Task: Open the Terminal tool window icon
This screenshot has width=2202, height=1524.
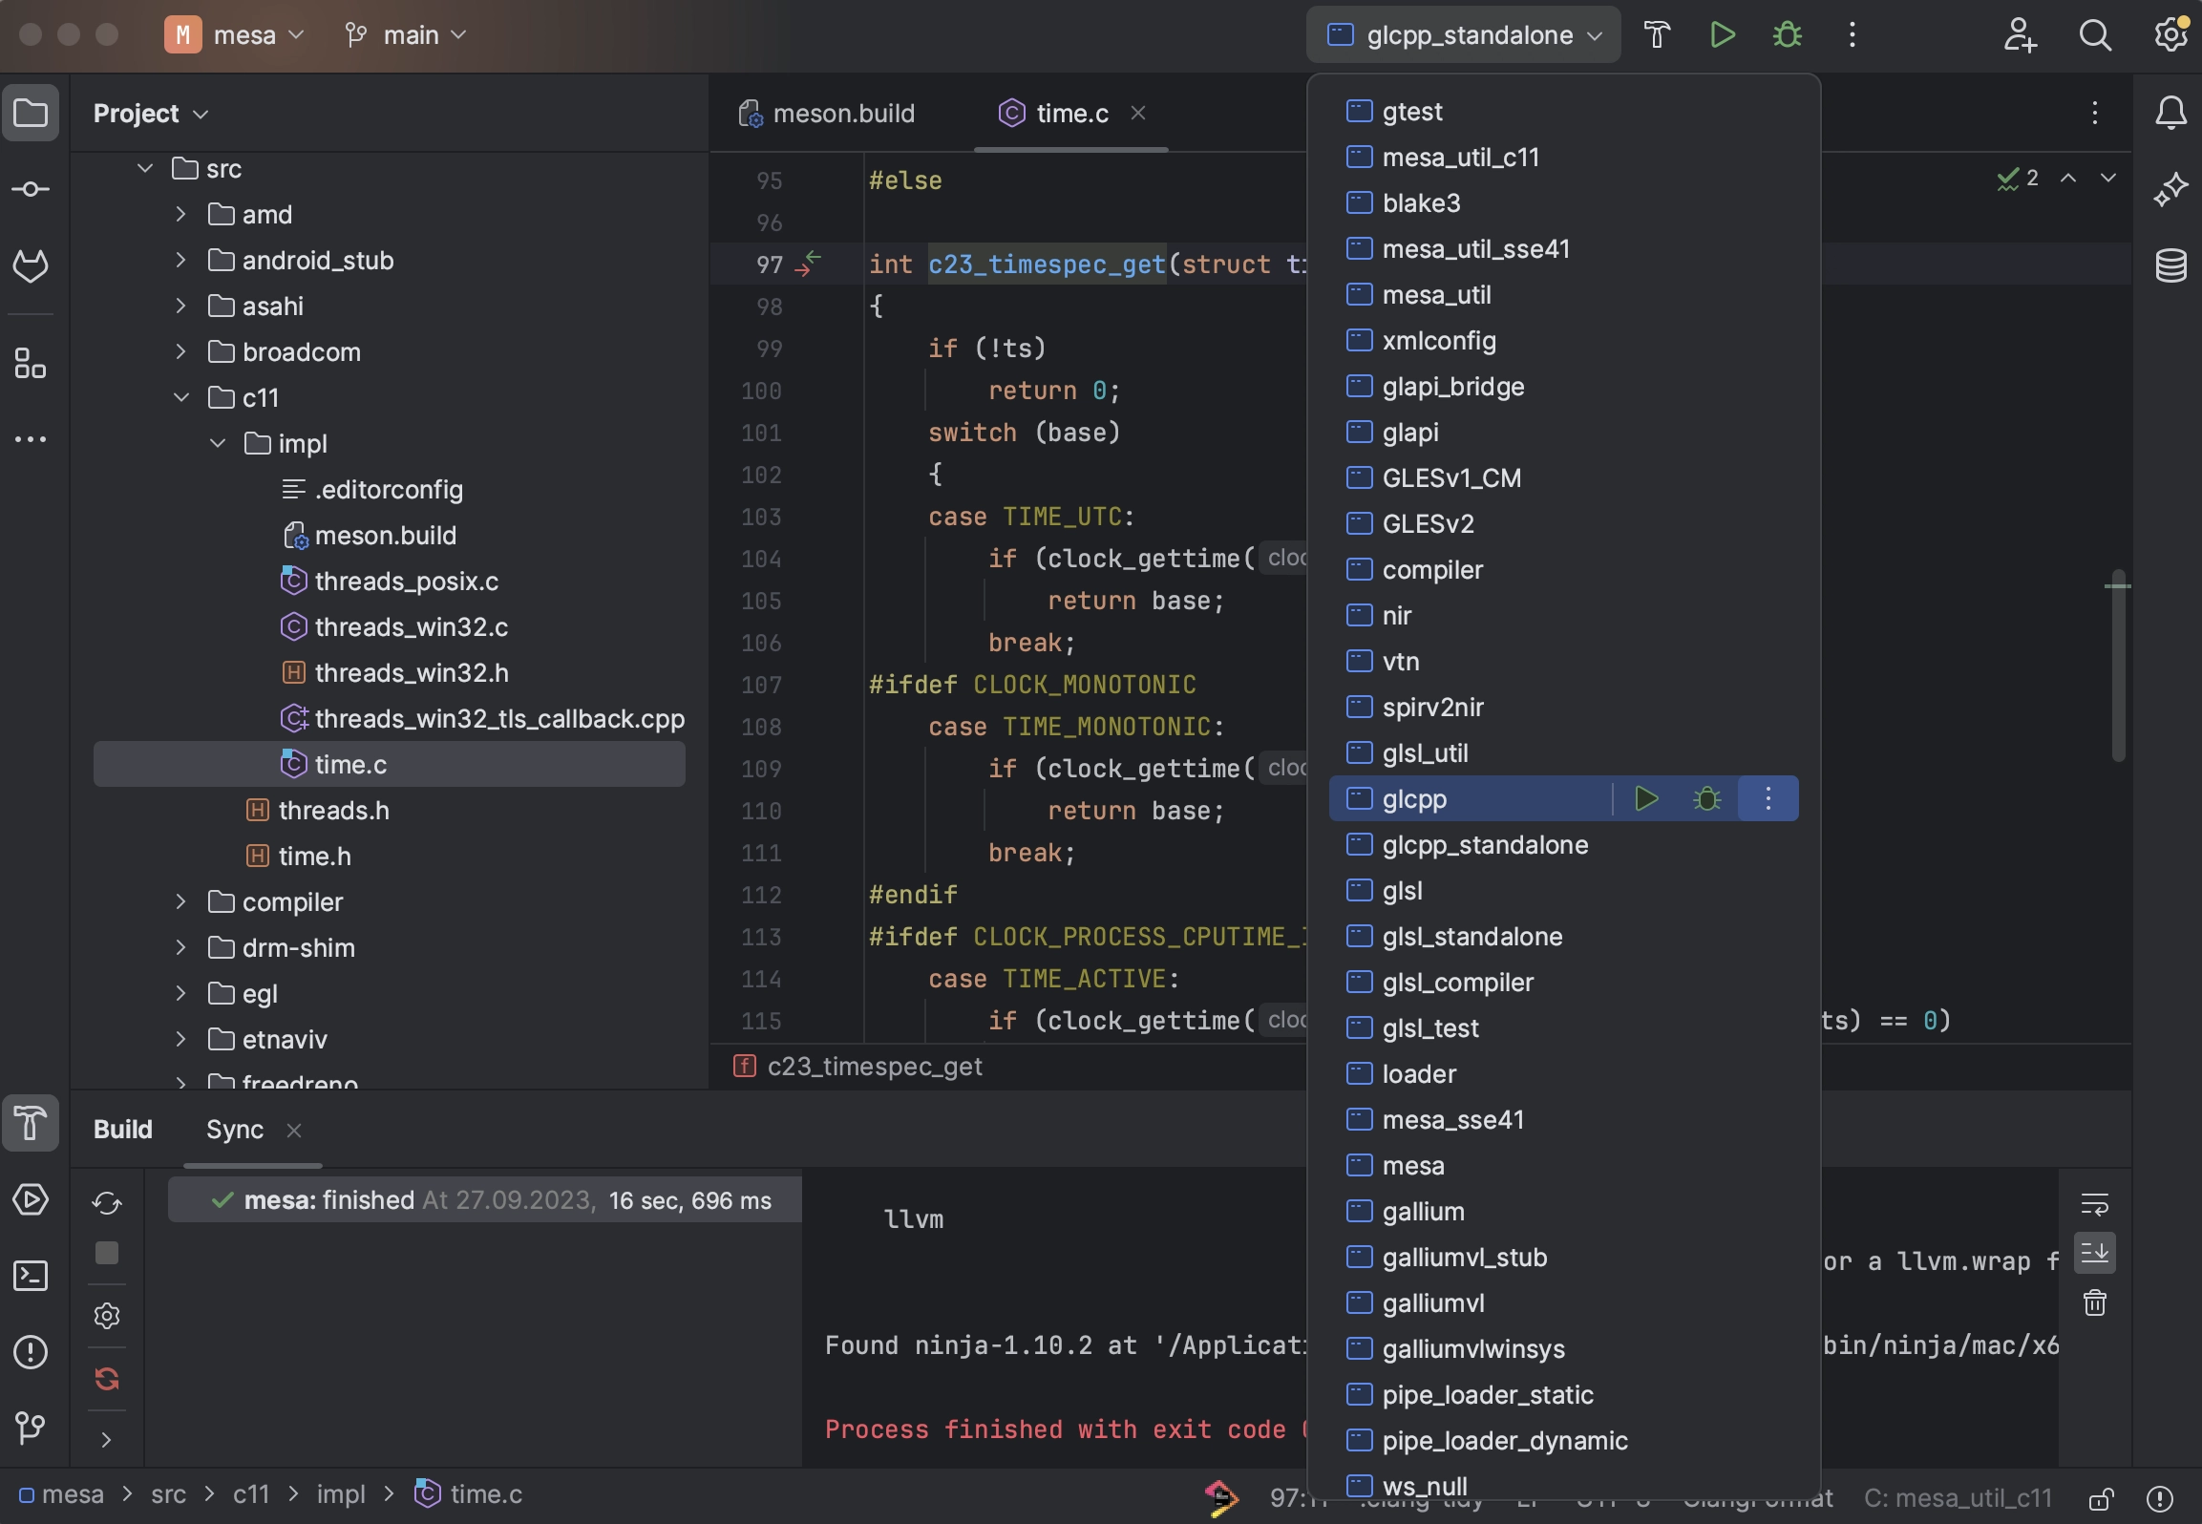Action: [31, 1276]
